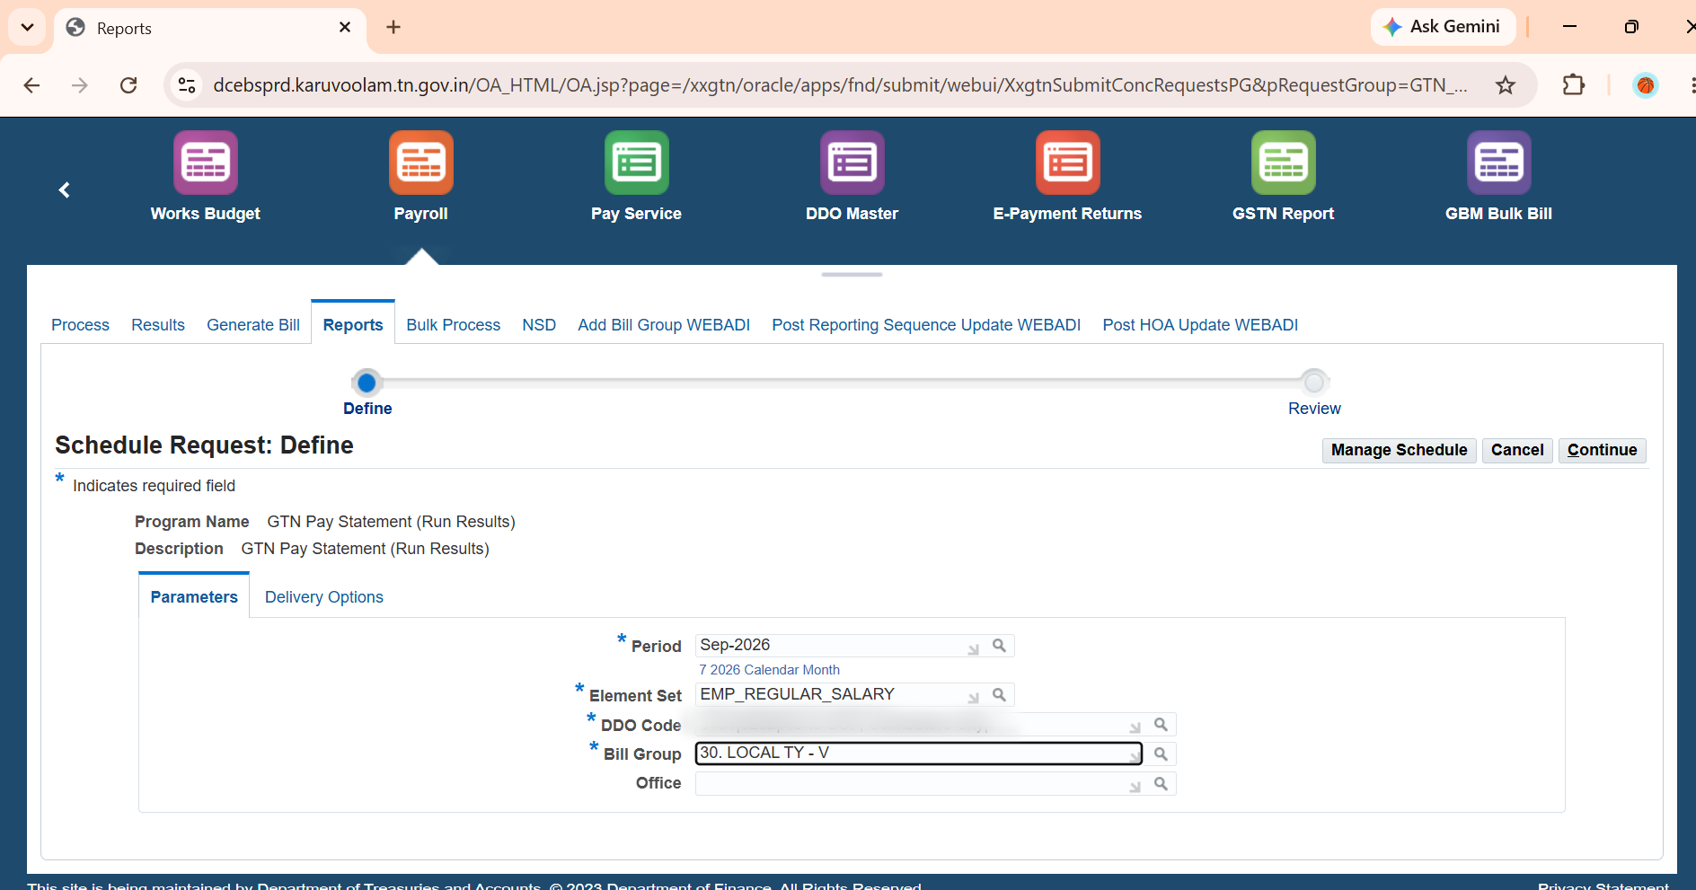Viewport: 1696px width, 890px height.
Task: Switch to the NSD tab
Action: click(539, 325)
